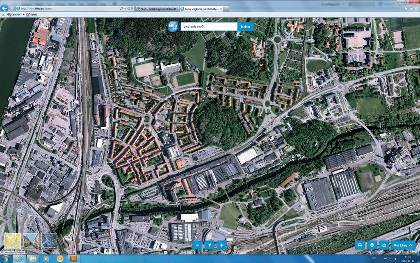Go back with browser back arrow
Viewport: 420px width, 263px height.
pyautogui.click(x=4, y=8)
